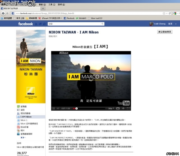Click the search magnifier icon in Facebook

pyautogui.click(x=102, y=24)
